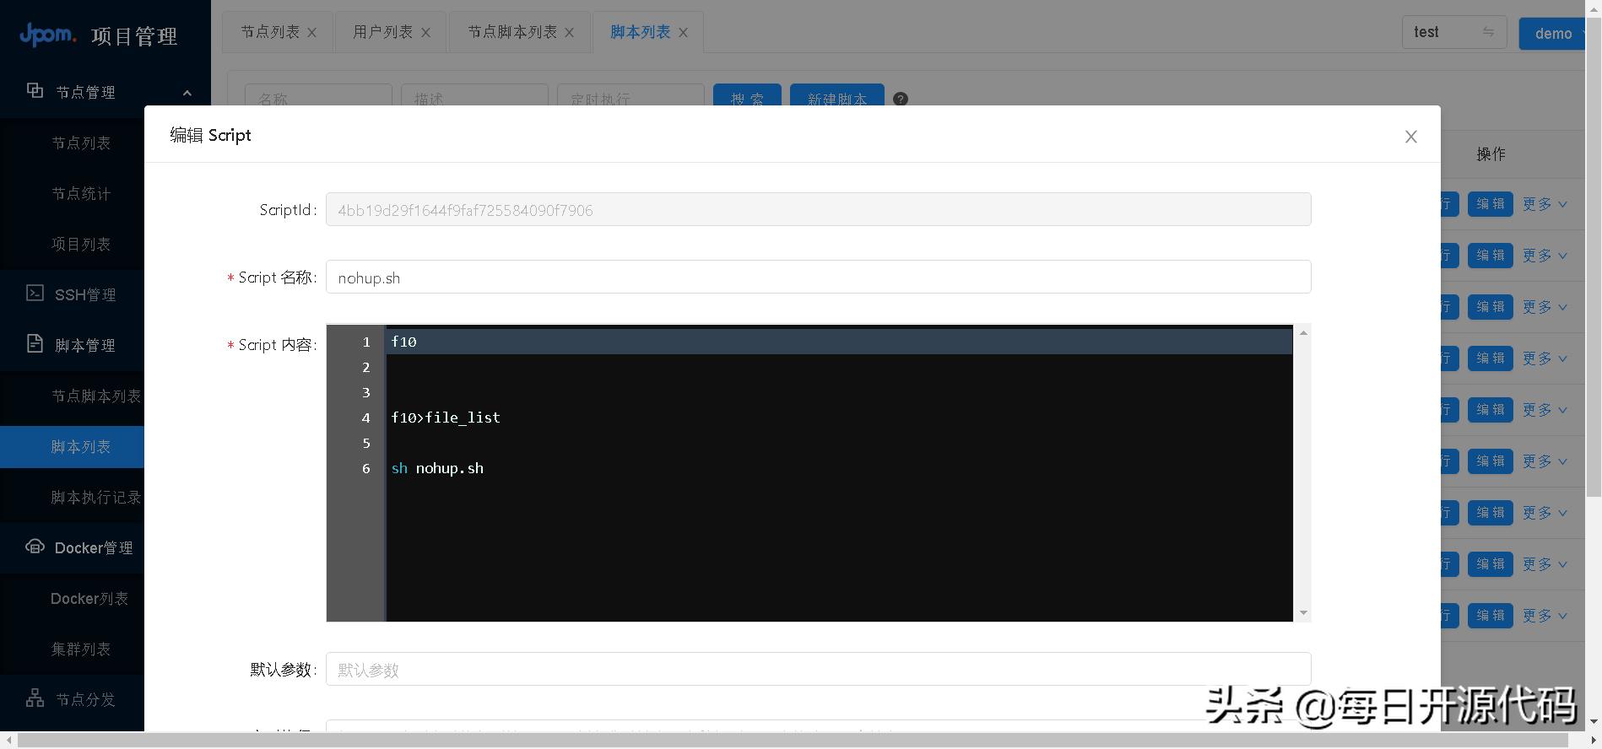Open the test workspace dropdown
1602x749 pixels.
[1453, 33]
